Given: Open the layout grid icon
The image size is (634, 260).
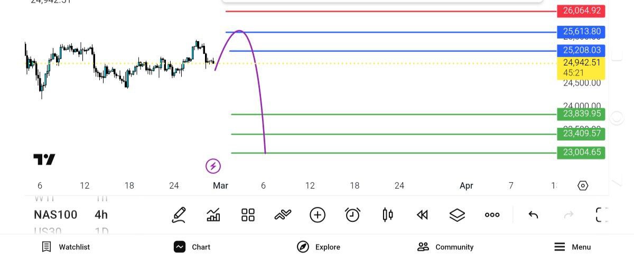Looking at the screenshot, I should (248, 215).
